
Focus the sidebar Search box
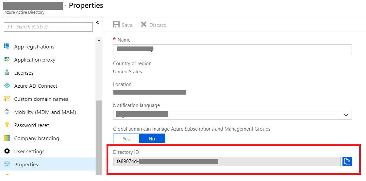pos(48,27)
